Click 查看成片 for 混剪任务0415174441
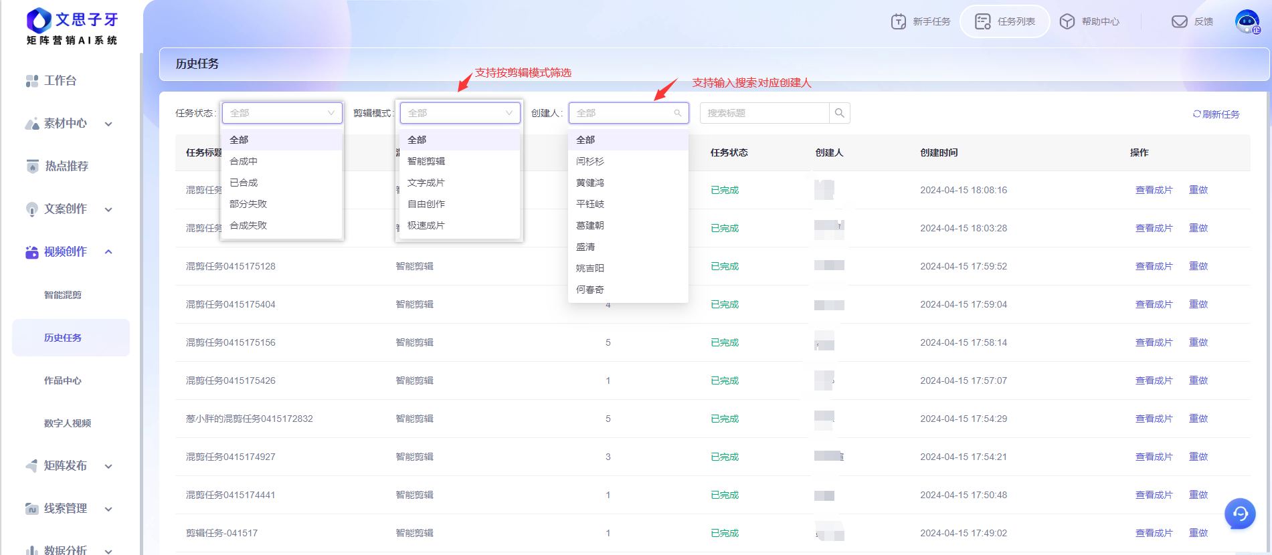 coord(1154,495)
